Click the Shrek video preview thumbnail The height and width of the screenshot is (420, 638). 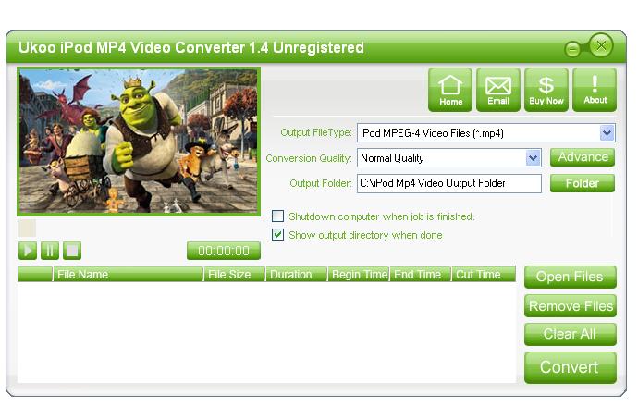click(139, 142)
